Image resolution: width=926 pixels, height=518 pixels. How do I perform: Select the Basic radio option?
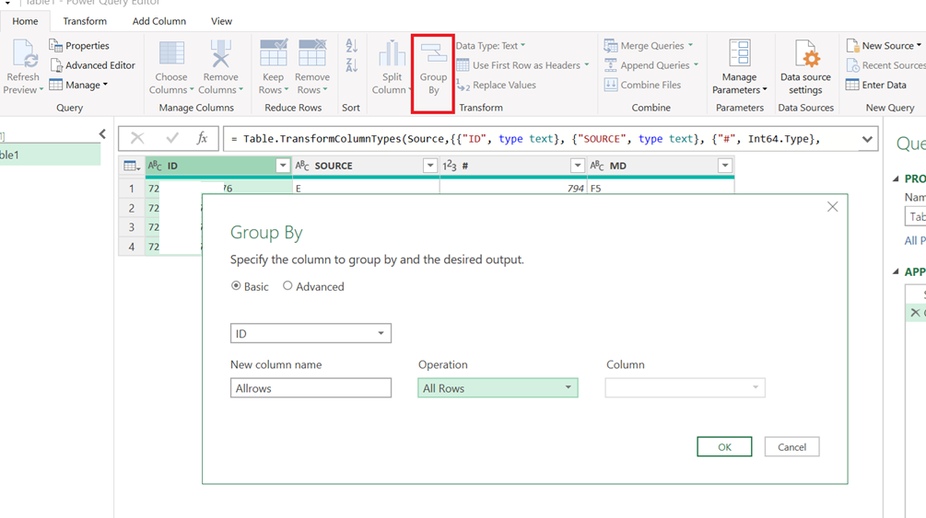pyautogui.click(x=236, y=286)
